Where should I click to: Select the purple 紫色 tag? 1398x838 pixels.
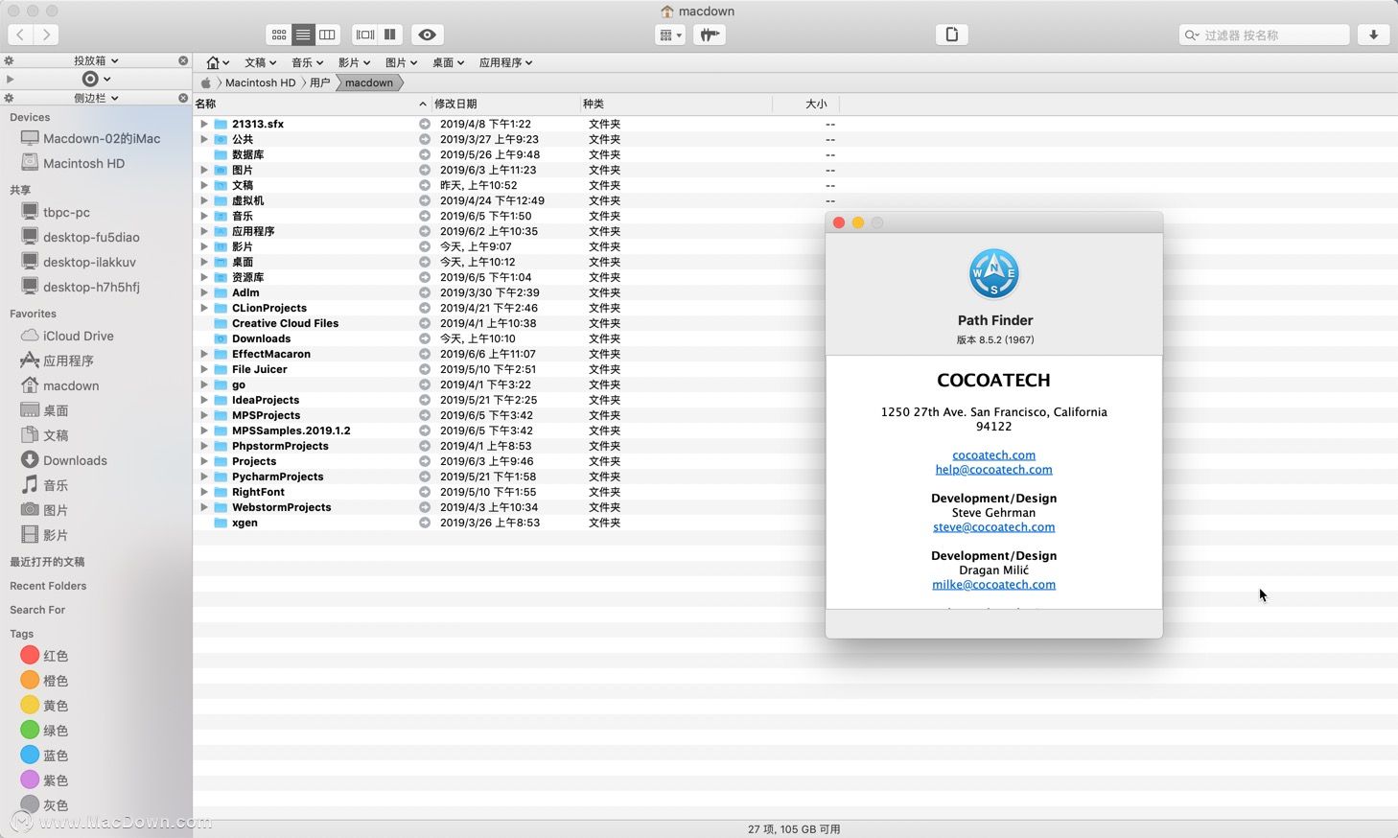44,780
